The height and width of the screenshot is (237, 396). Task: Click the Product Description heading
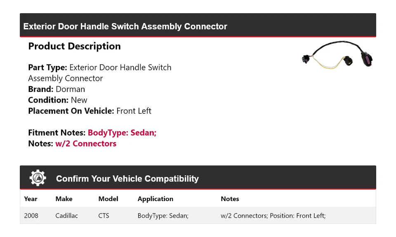pos(75,46)
